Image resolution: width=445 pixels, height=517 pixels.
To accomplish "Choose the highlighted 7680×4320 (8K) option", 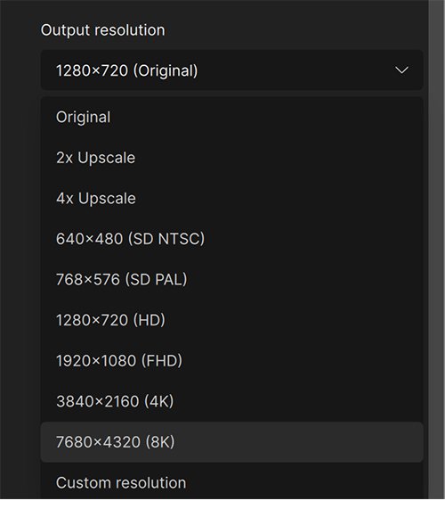I will pos(231,442).
